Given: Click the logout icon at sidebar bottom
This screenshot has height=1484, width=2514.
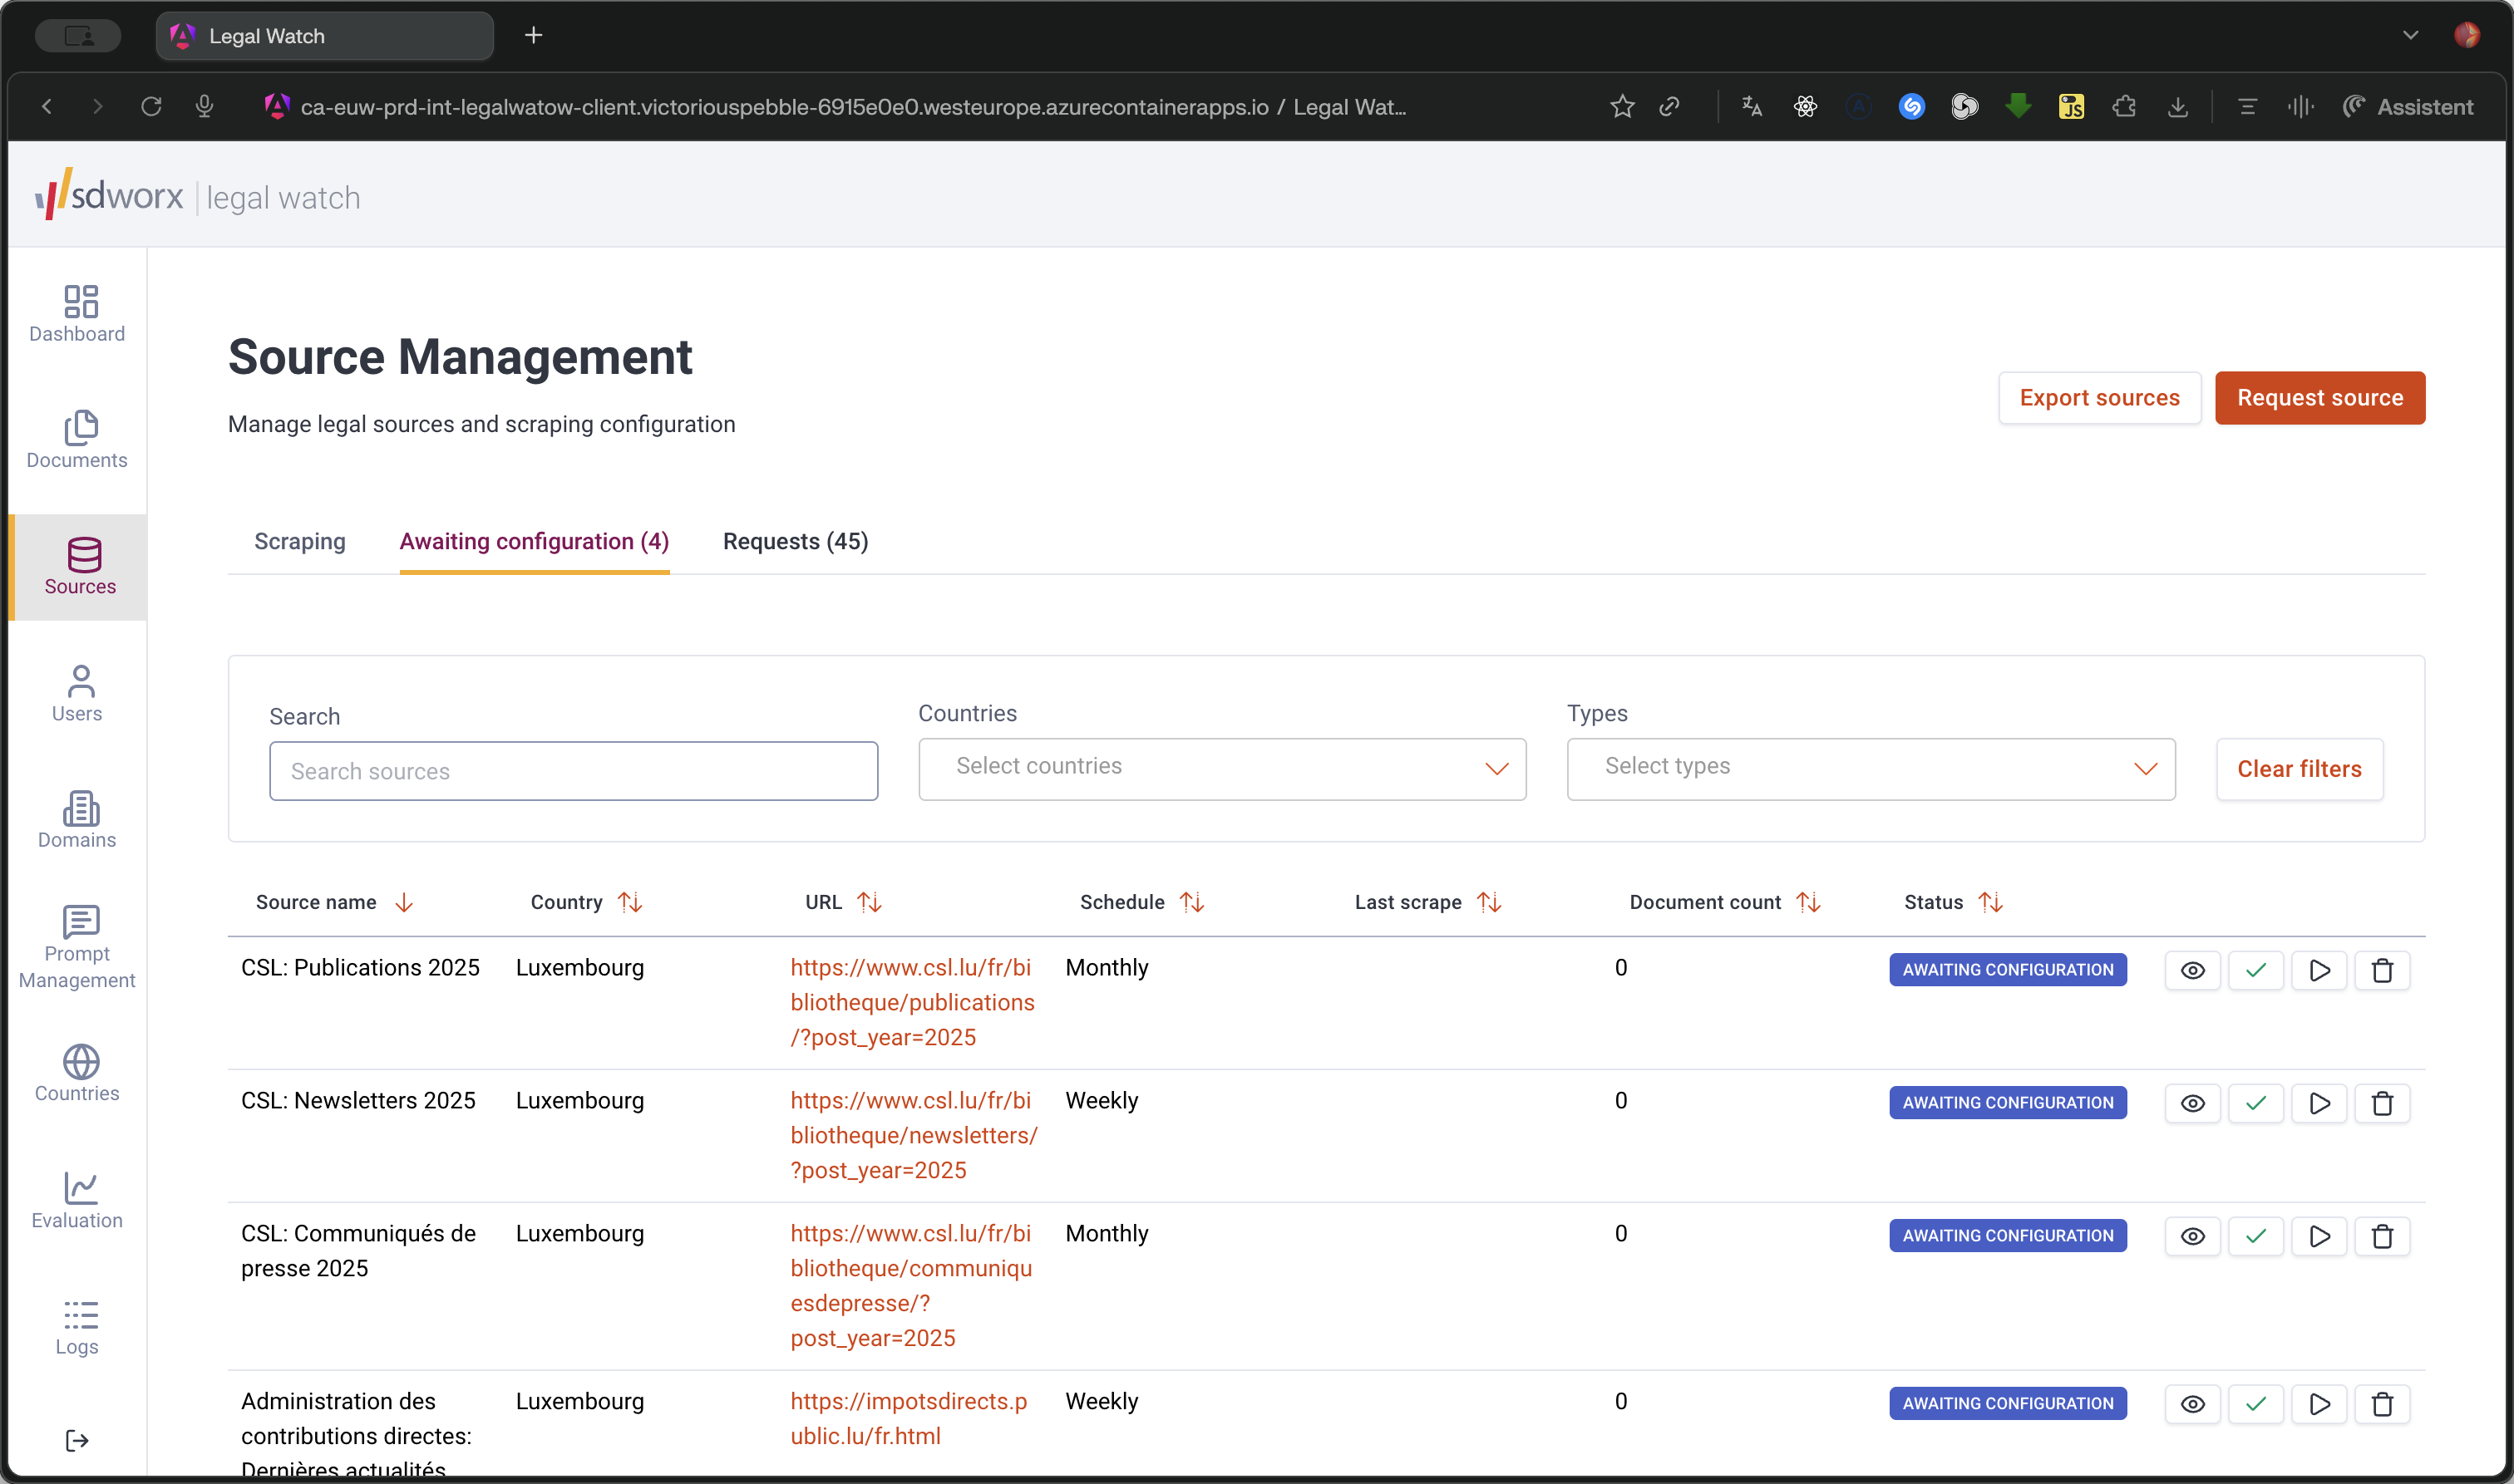Looking at the screenshot, I should click(x=77, y=1440).
